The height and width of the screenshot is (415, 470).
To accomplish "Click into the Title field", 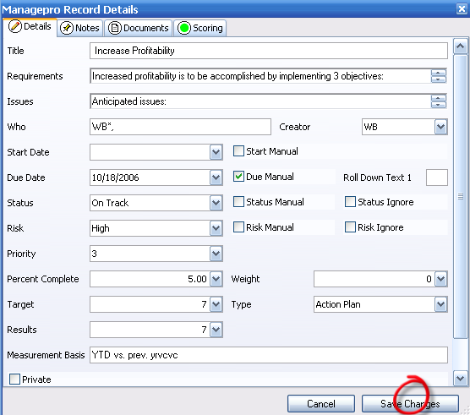I will (269, 51).
